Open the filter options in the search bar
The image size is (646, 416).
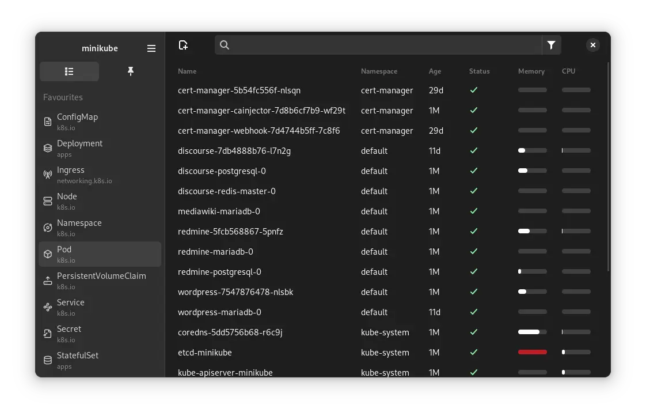[x=551, y=44]
